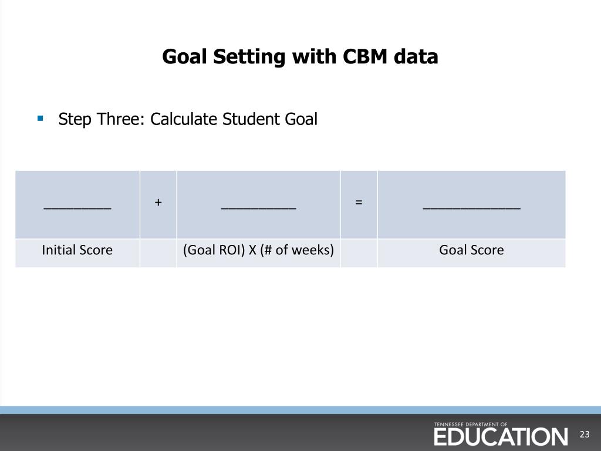This screenshot has height=451, width=601.
Task: Select the Goal Score label cell
Action: coord(471,253)
